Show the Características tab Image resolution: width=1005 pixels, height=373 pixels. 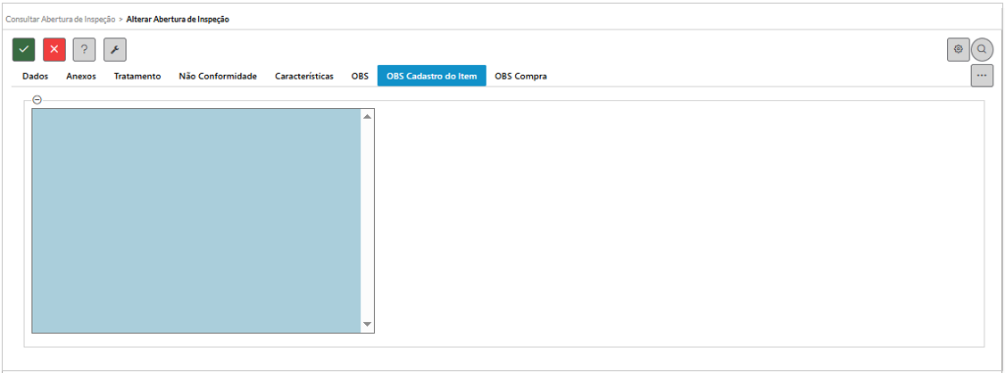click(x=303, y=77)
